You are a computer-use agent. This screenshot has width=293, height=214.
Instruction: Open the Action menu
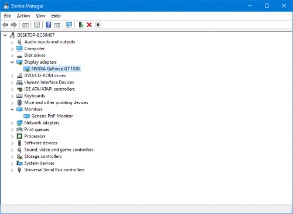tap(23, 16)
